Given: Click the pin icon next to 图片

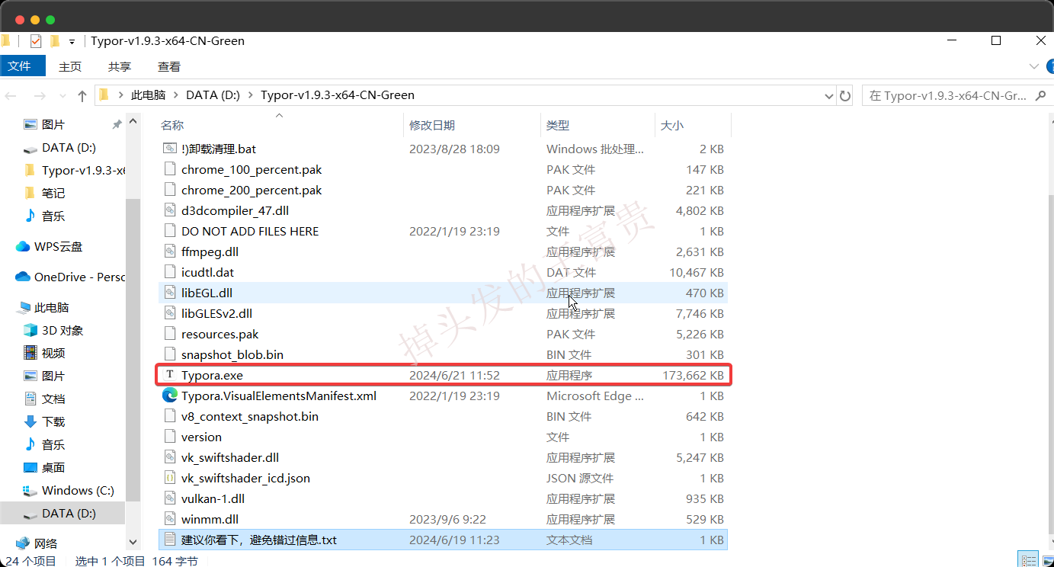Looking at the screenshot, I should (x=117, y=124).
